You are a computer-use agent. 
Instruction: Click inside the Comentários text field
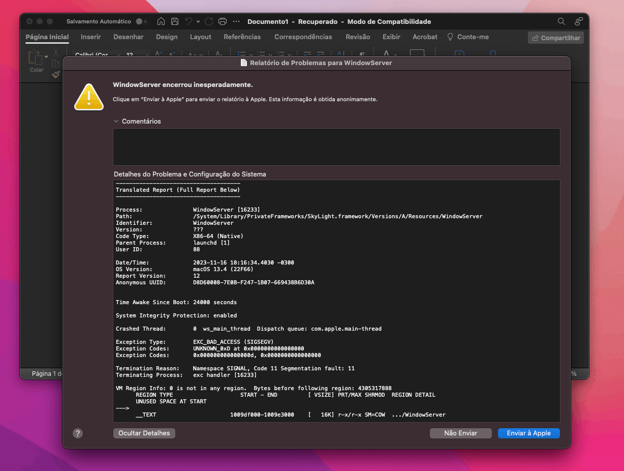click(x=336, y=146)
